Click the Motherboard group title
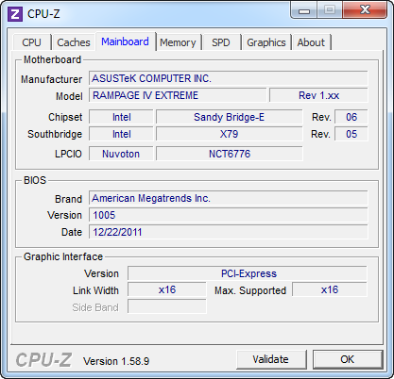 [52, 59]
